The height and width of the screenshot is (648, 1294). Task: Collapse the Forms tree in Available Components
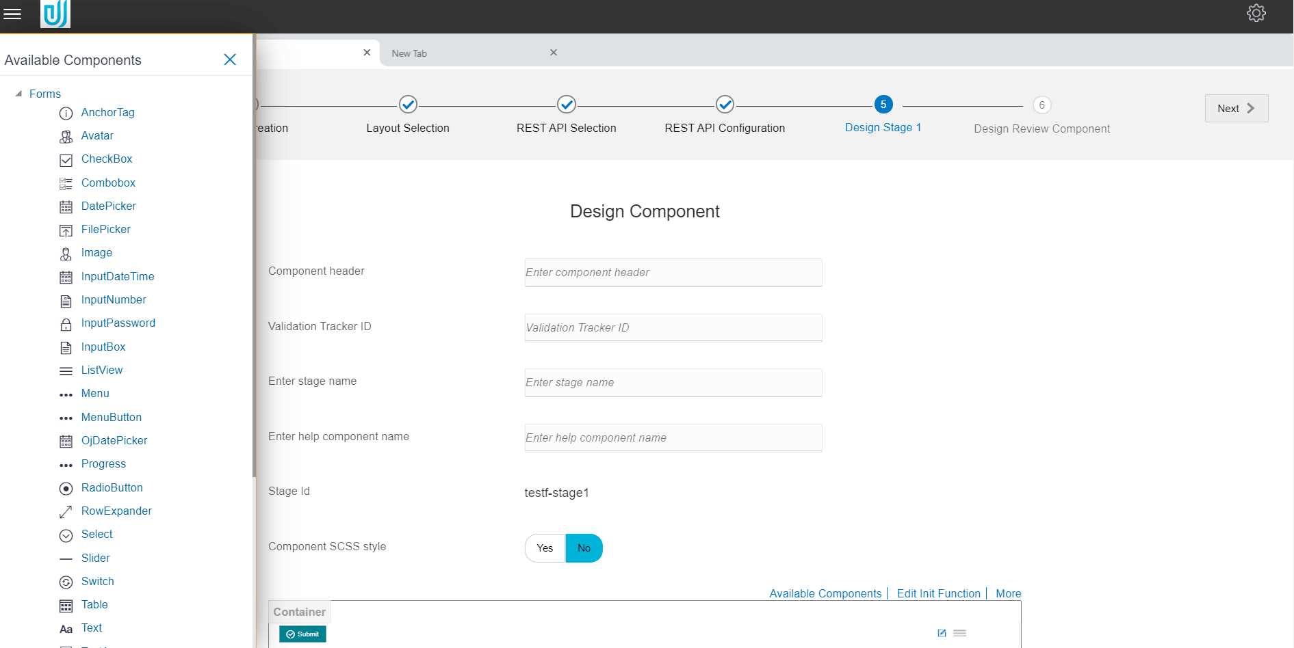pyautogui.click(x=17, y=94)
